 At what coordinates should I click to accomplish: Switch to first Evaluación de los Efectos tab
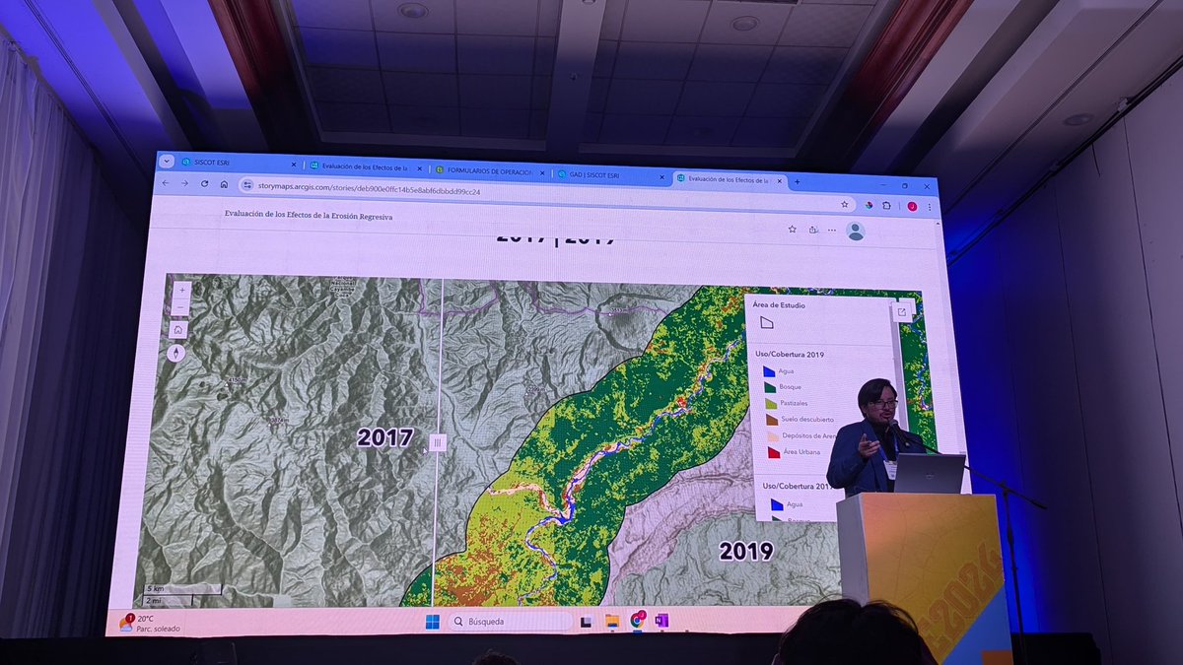(x=366, y=166)
